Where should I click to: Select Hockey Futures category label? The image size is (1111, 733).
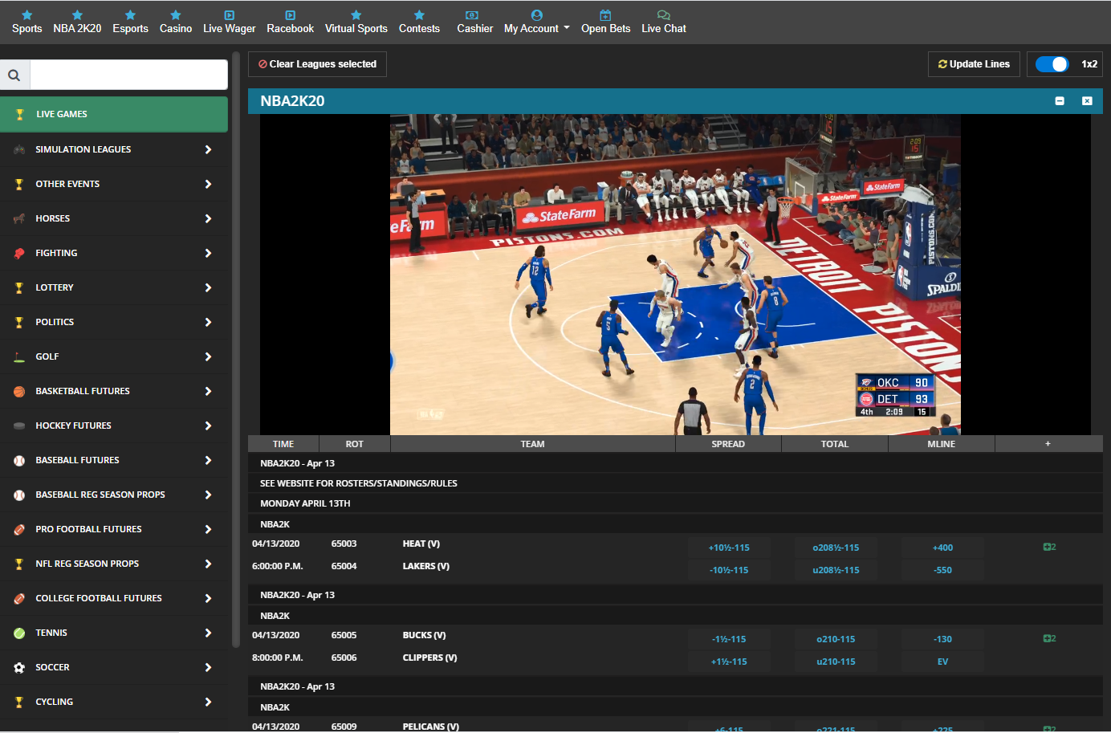coord(73,426)
